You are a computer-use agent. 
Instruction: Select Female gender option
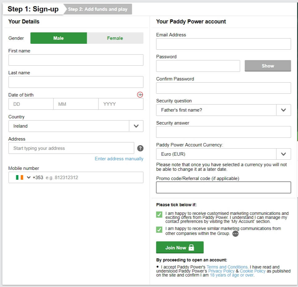pos(115,38)
